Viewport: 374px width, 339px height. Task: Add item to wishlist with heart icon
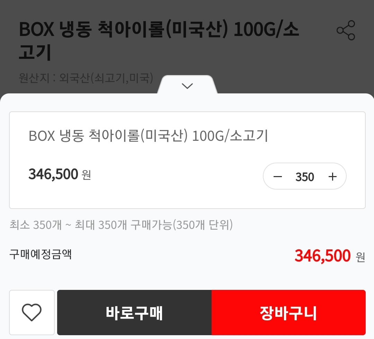[32, 312]
